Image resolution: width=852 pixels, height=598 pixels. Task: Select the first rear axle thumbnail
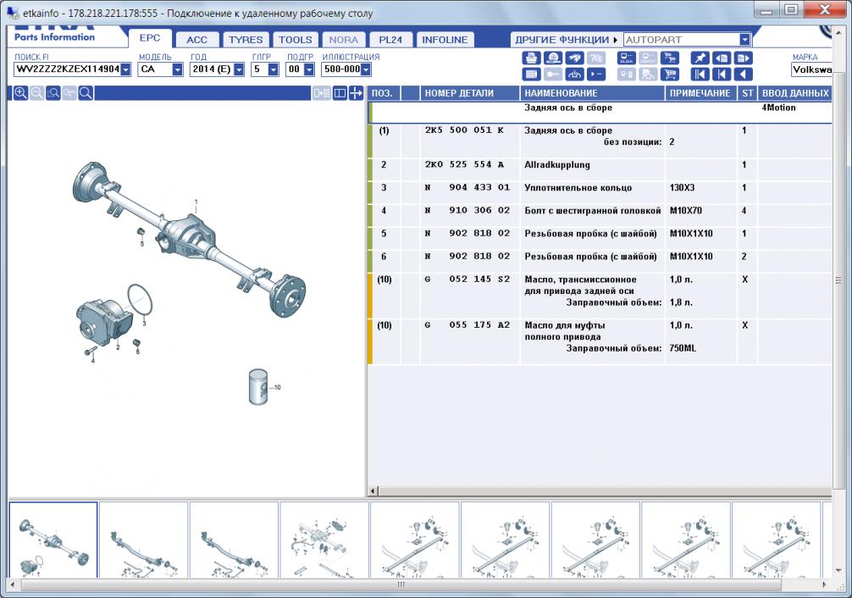(53, 540)
